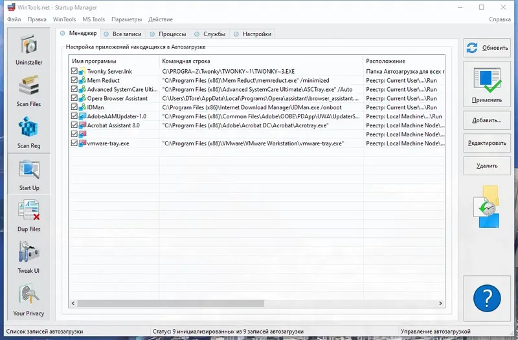Image resolution: width=518 pixels, height=340 pixels.
Task: Uncheck Twonky Server.lnk startup entry
Action: (74, 71)
